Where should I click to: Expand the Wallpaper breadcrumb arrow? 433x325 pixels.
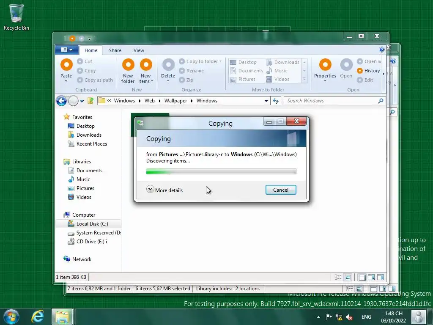point(192,101)
